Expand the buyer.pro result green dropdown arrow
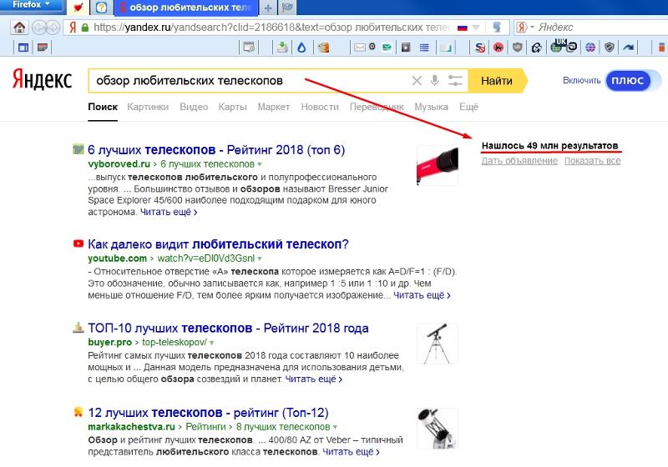 [212, 343]
